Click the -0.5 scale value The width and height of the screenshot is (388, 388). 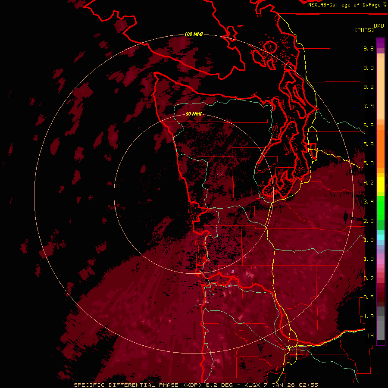tap(367, 297)
